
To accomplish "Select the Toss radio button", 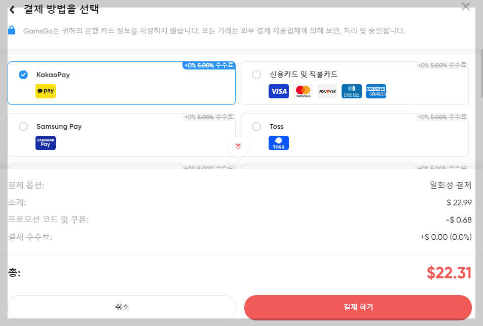I will (x=256, y=127).
